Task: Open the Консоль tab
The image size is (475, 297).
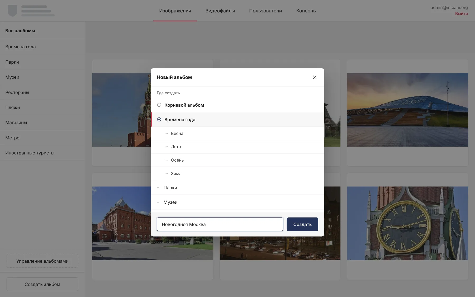Action: pyautogui.click(x=306, y=11)
